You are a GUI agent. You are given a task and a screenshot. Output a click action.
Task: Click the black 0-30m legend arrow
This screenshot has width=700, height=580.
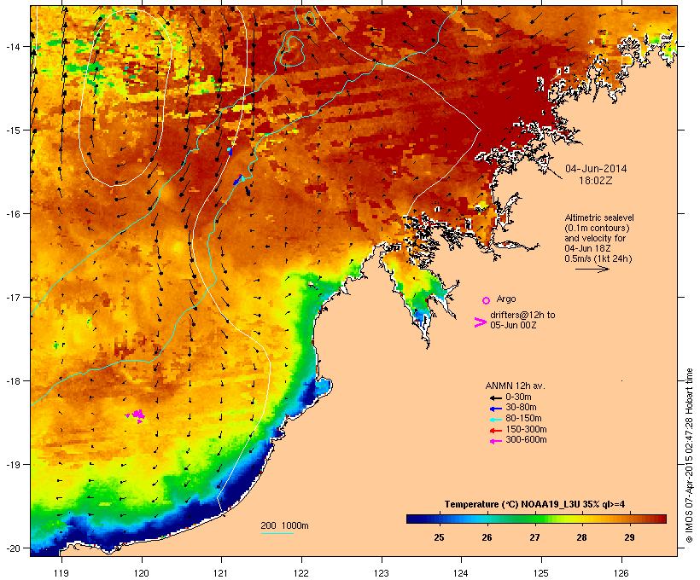tap(495, 397)
